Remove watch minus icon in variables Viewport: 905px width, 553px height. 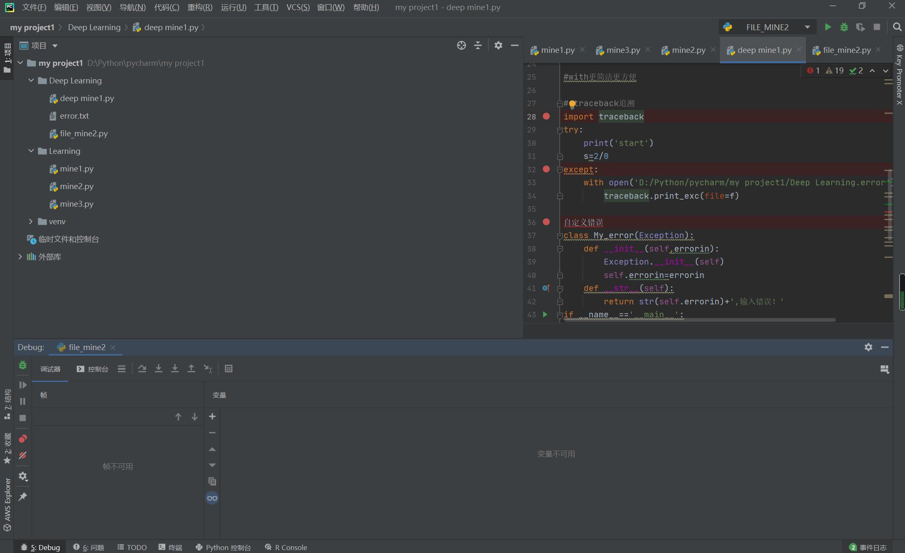coord(212,433)
